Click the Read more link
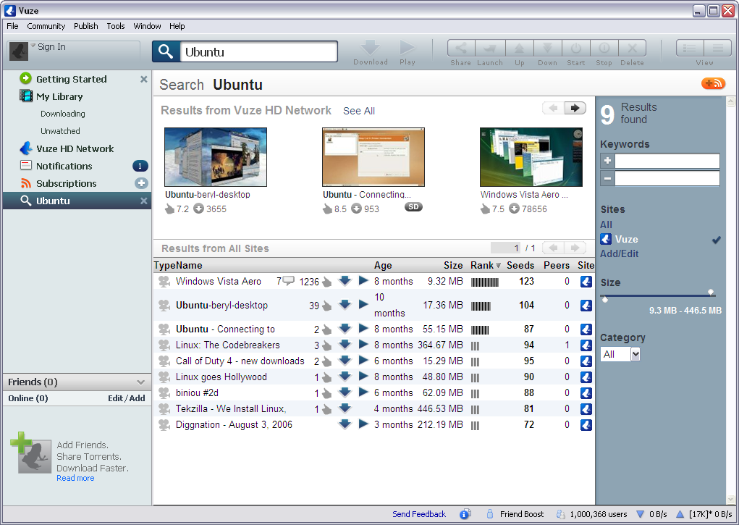 click(75, 478)
